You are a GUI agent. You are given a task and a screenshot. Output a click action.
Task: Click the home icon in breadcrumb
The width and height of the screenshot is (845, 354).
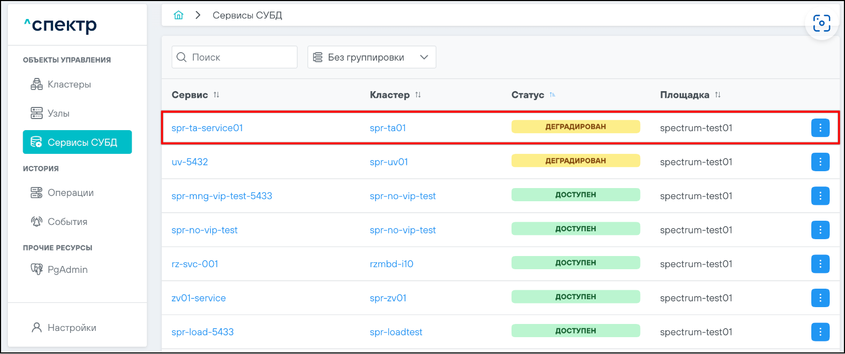179,15
